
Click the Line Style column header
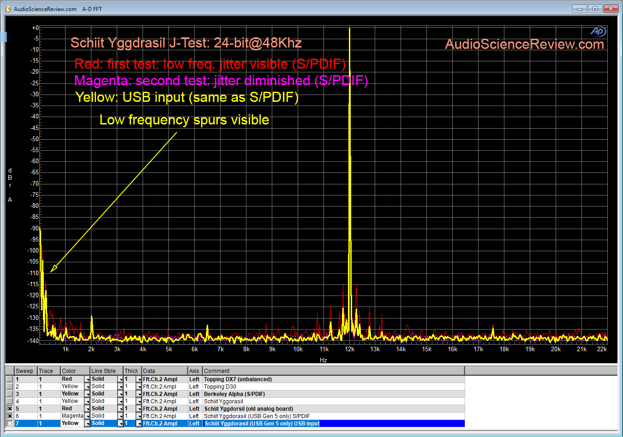coord(107,371)
